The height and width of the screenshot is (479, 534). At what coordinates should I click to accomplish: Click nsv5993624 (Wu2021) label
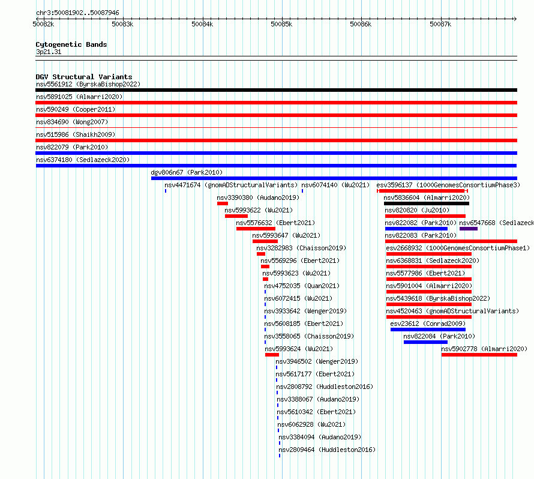(x=299, y=349)
